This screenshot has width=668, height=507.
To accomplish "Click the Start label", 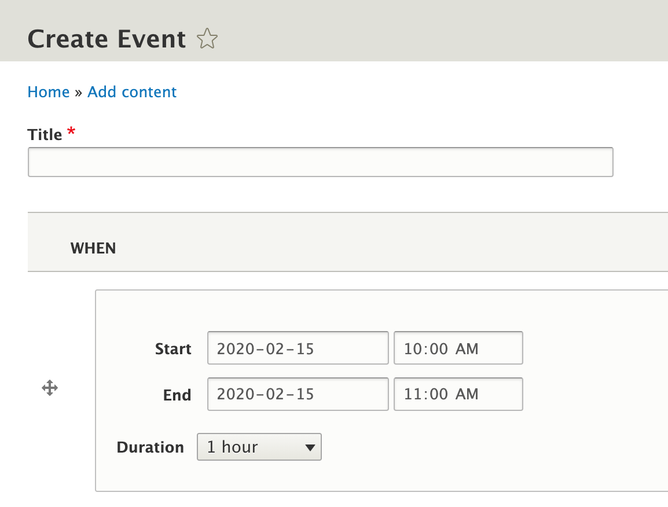I will [173, 349].
